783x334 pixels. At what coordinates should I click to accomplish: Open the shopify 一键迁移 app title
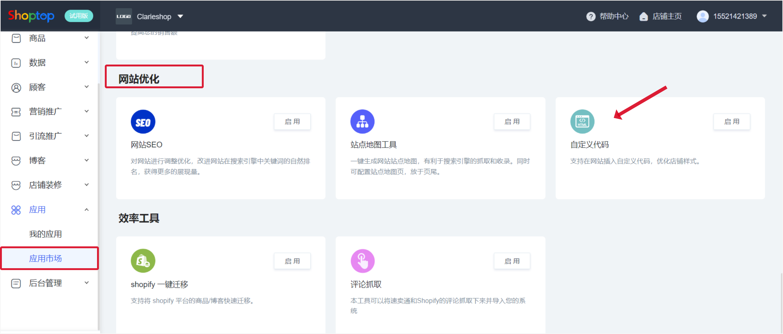159,284
